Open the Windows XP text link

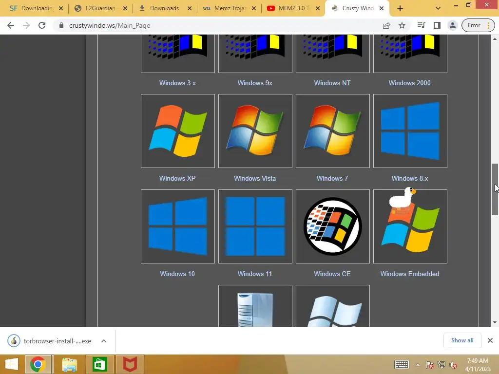[x=177, y=178]
